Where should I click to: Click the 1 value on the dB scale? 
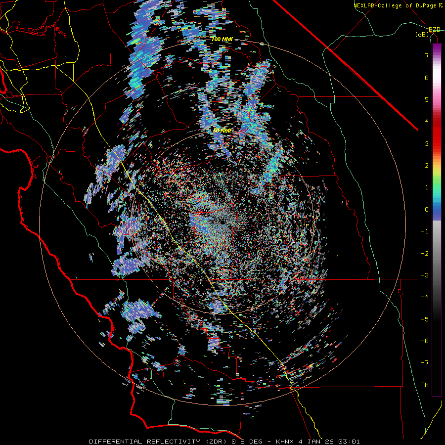coord(427,187)
